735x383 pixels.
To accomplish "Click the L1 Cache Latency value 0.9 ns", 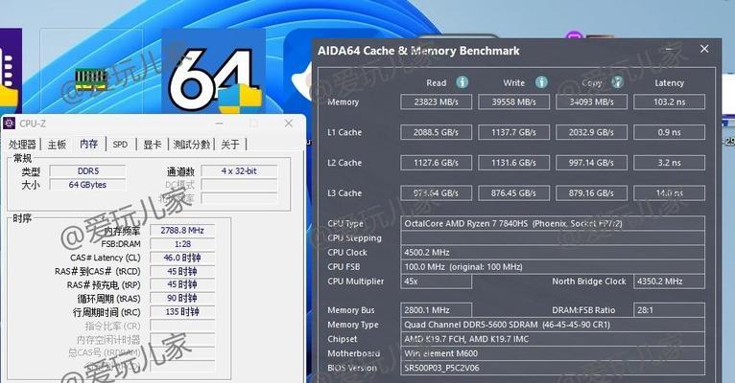I will point(670,132).
